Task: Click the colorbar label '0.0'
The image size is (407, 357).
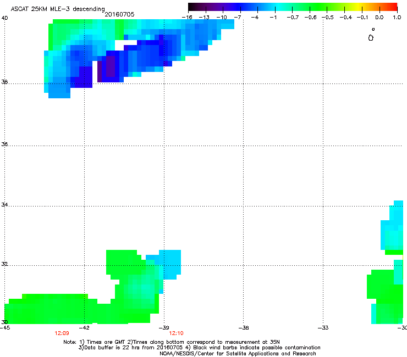Action: 380,18
